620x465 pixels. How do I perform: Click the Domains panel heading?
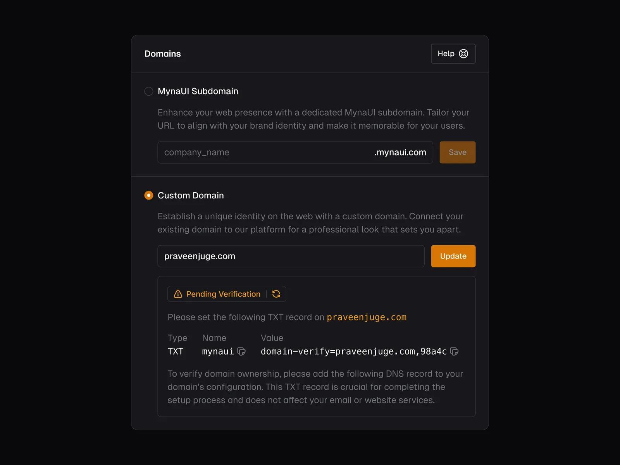point(162,54)
